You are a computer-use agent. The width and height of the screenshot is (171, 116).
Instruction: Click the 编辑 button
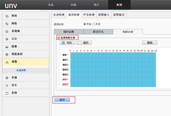(x=150, y=43)
